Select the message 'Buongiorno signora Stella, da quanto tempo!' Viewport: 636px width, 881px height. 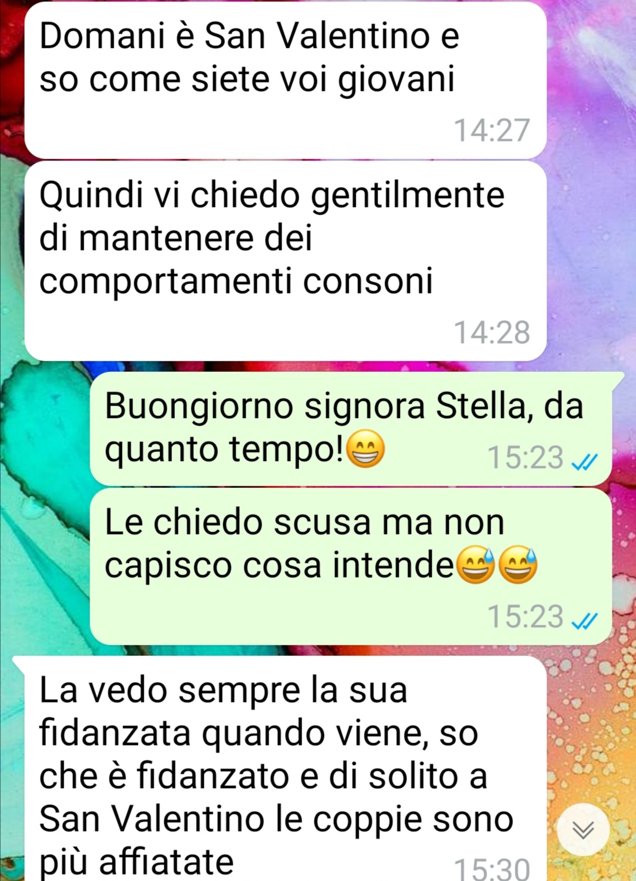[x=351, y=430]
